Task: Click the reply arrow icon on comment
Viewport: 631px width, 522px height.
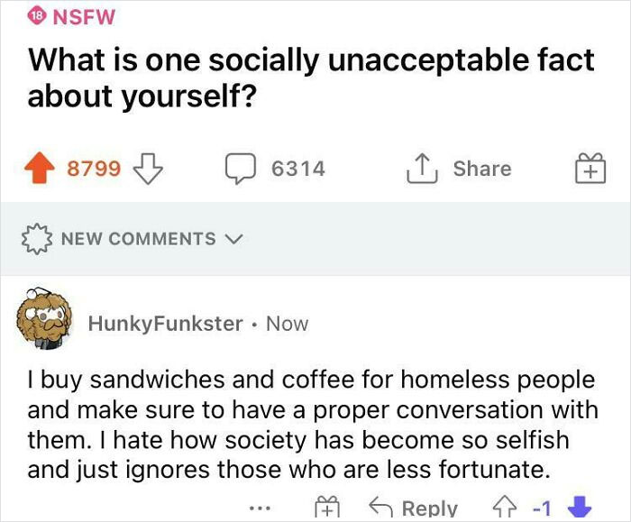Action: (x=381, y=508)
